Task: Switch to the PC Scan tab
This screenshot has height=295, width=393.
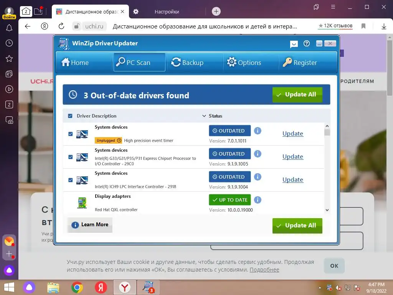Action: [139, 62]
